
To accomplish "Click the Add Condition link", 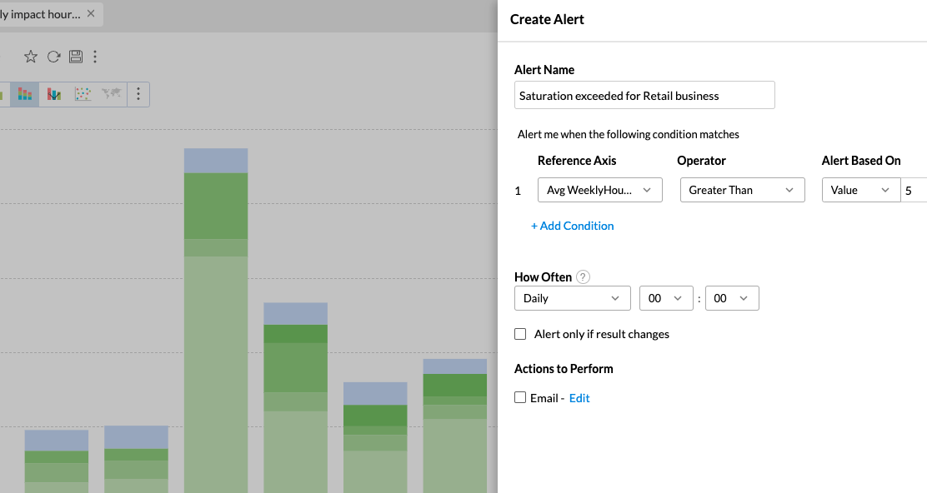I will click(x=573, y=226).
